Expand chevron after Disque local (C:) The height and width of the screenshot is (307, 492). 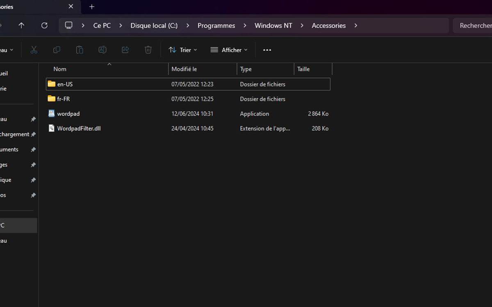[187, 25]
